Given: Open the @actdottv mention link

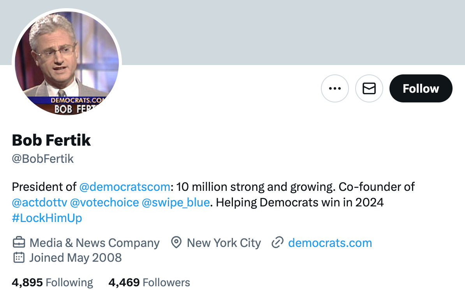Looking at the screenshot, I should [x=39, y=202].
